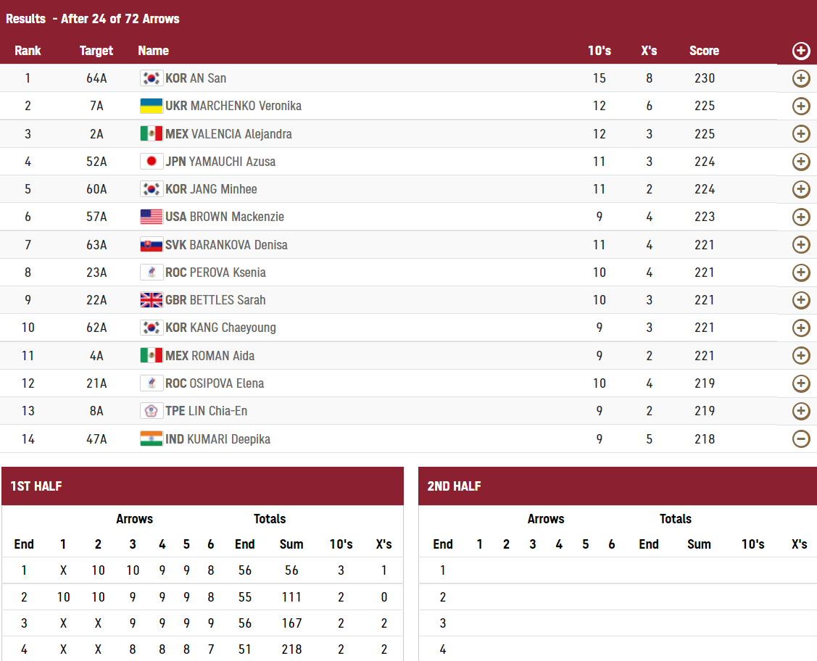Click the South Korea flag beside AN San
The image size is (817, 661).
pos(151,78)
